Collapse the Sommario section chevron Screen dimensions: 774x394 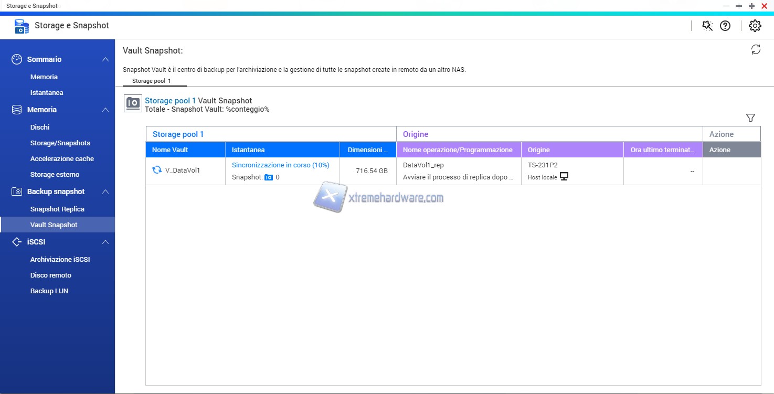105,59
